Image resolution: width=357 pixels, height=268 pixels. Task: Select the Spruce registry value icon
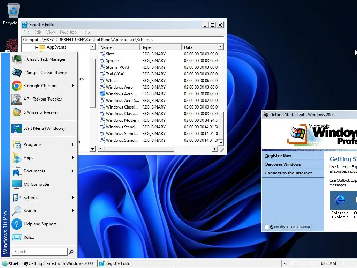click(x=102, y=61)
